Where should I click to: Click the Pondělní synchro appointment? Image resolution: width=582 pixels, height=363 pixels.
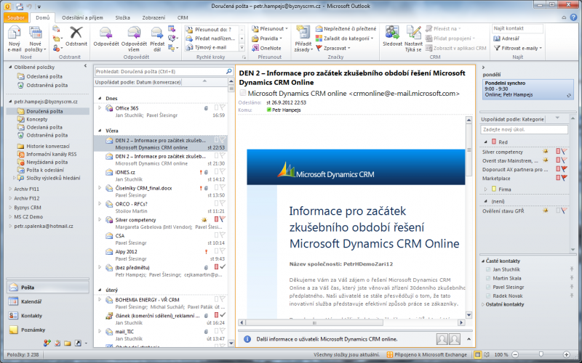(x=528, y=89)
